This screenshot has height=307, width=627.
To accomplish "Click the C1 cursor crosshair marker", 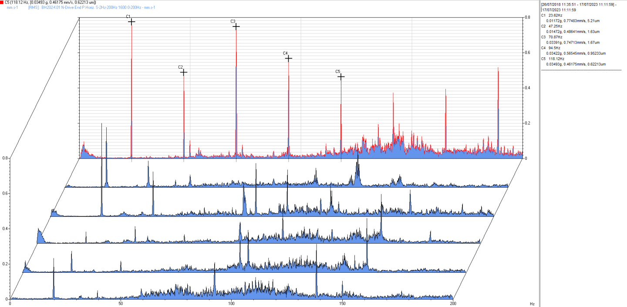I will pos(131,21).
